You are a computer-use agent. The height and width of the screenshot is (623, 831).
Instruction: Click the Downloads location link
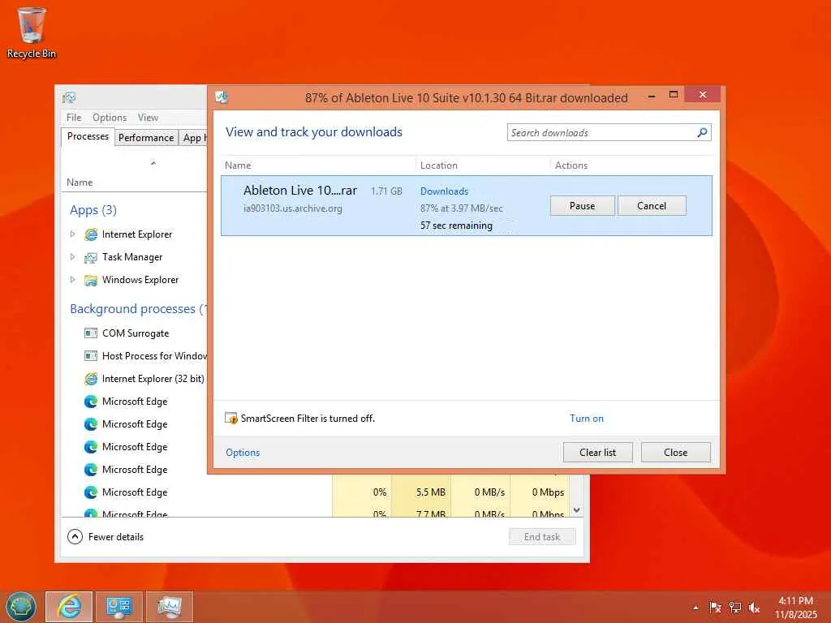(x=444, y=191)
